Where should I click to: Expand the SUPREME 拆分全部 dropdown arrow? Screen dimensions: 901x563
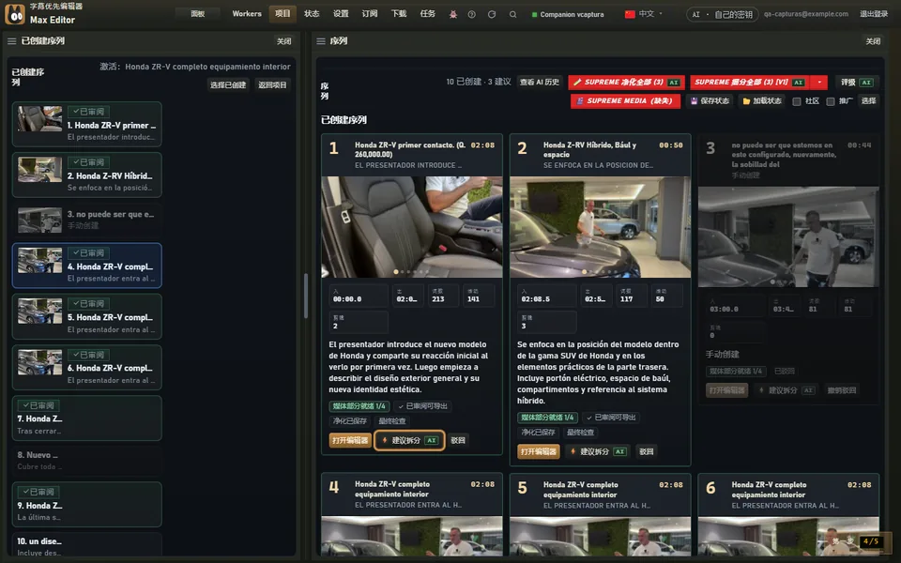pos(819,83)
